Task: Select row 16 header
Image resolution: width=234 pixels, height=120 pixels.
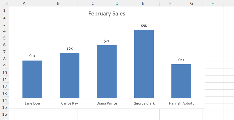Action: pos(5,114)
